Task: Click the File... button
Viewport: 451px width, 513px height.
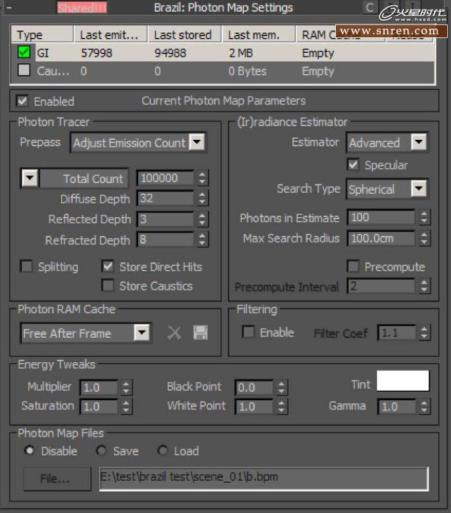Action: click(x=57, y=479)
